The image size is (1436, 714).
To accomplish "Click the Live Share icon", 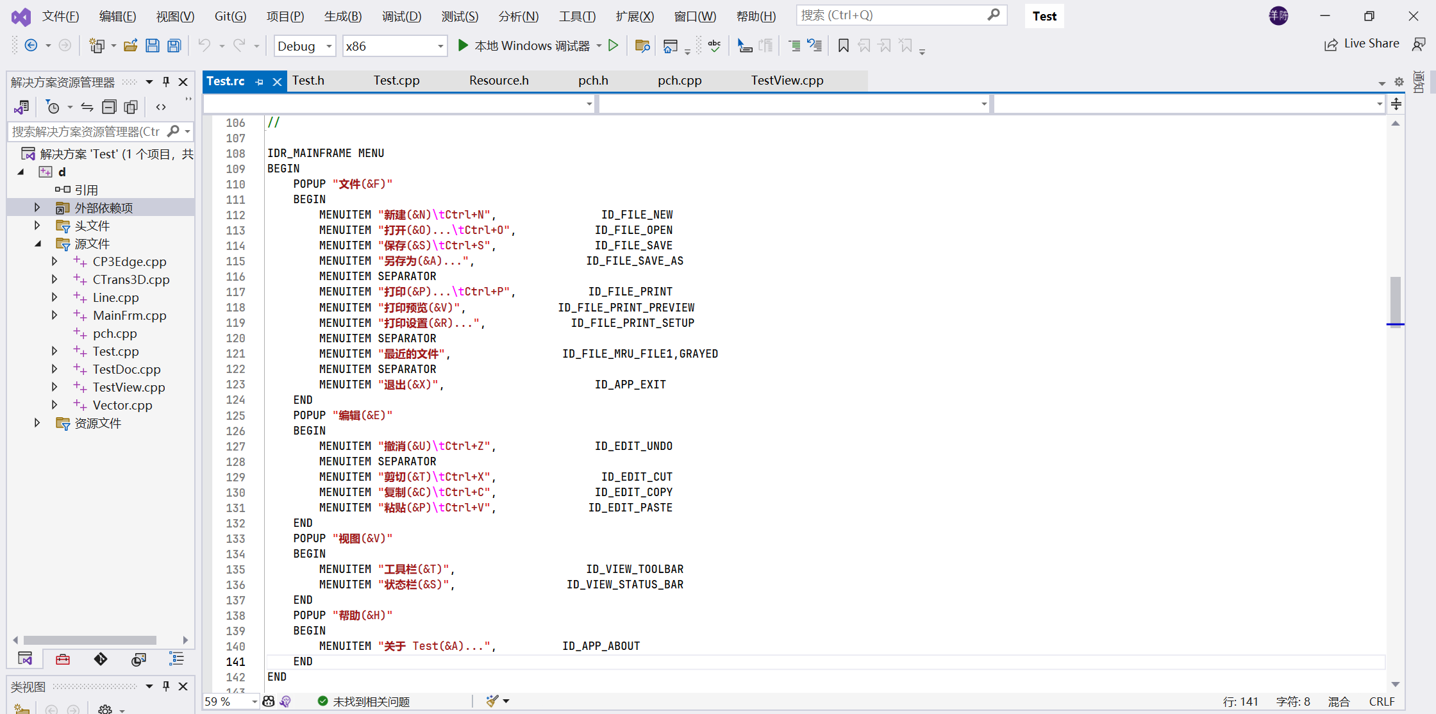I will (x=1329, y=43).
